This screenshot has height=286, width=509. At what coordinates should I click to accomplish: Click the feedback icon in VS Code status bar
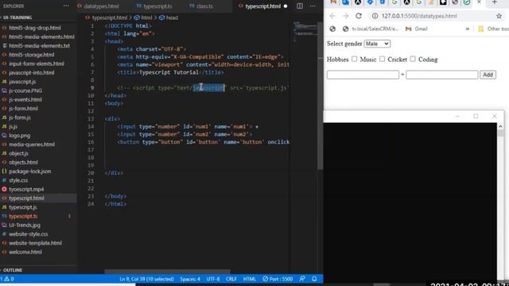[x=302, y=279]
